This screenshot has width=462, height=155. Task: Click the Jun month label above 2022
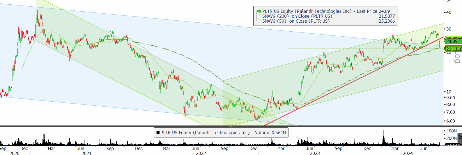click(196, 149)
